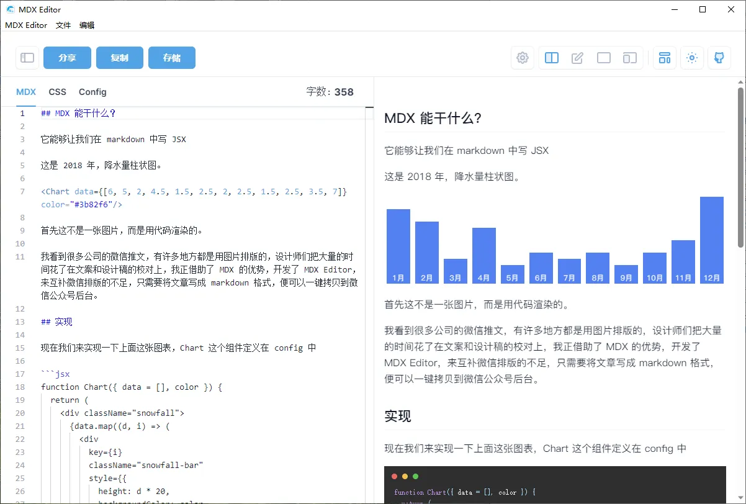The image size is (746, 504).
Task: Click preview heading 实现
Action: (x=398, y=416)
